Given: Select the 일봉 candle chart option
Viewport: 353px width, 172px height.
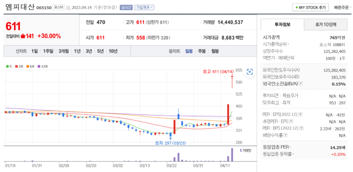Looking at the screenshot, I should tap(189, 51).
